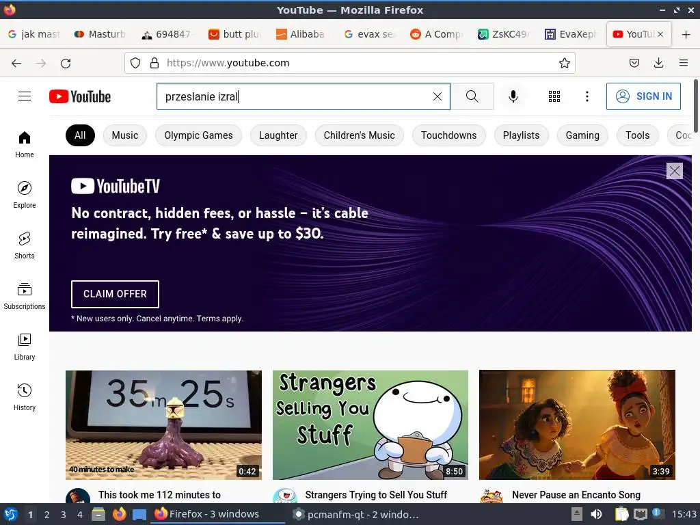The image size is (700, 525).
Task: Bookmark this page with the star icon
Action: point(564,63)
